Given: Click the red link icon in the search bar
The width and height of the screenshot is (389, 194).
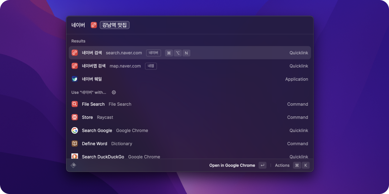Looking at the screenshot, I should [x=94, y=25].
